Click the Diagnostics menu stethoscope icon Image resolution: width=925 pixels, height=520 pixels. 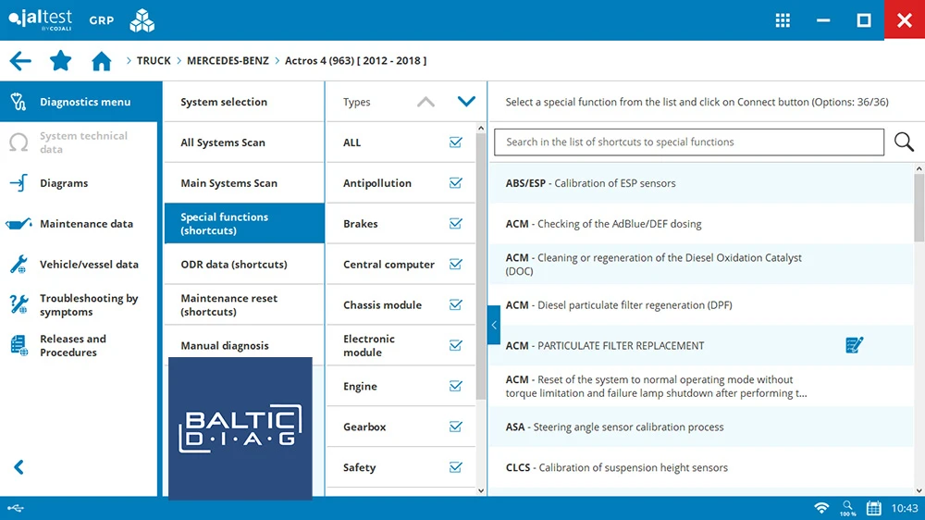pyautogui.click(x=18, y=102)
